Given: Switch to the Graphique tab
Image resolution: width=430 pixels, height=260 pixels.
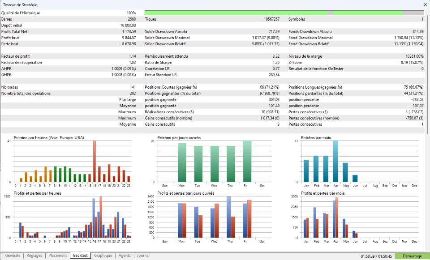Looking at the screenshot, I should 103,256.
